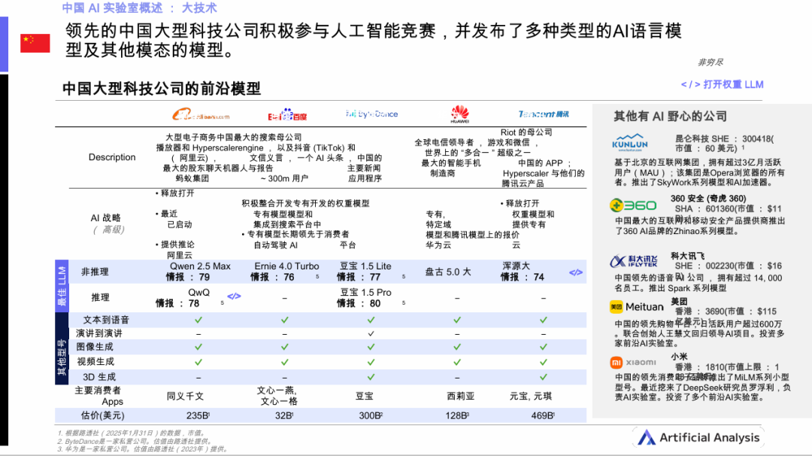
Task: Click the '浑源大' model cell
Action: (516, 266)
